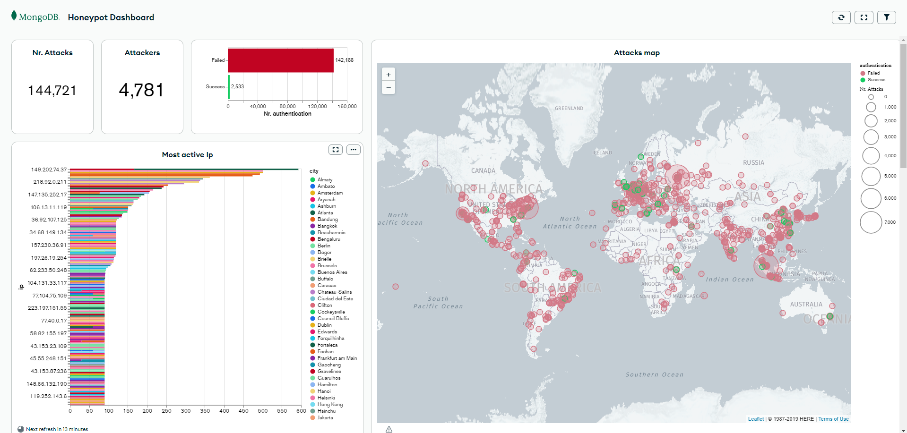Click the Nr. Attacks number card
The width and height of the screenshot is (907, 433).
[x=52, y=87]
